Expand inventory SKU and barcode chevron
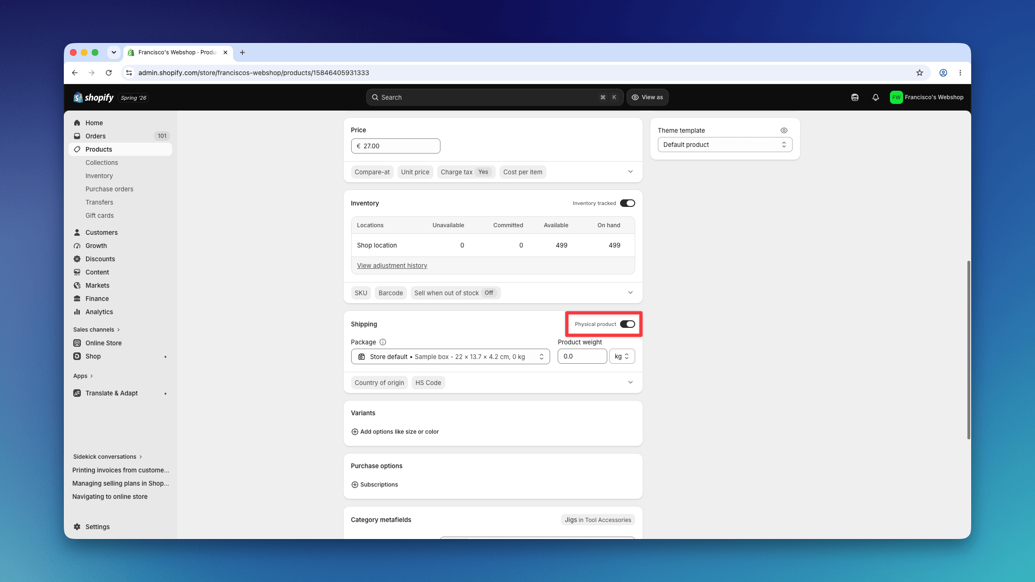 (x=630, y=292)
